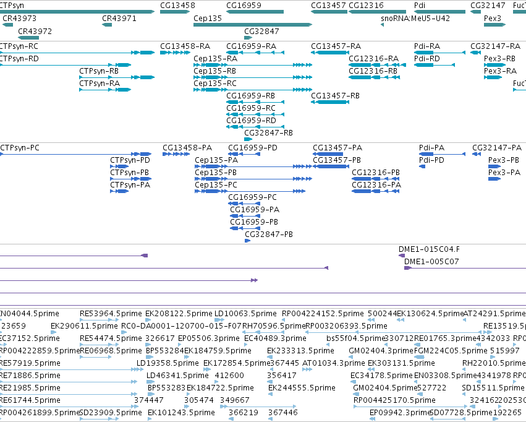Click the CTPsyn-RD transcript label

click(19, 59)
